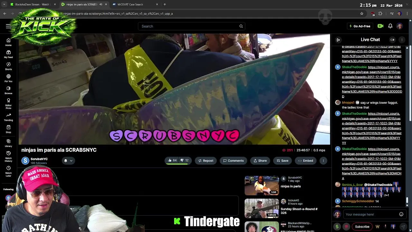
Task: Dislike the video with thumbs down
Action: (x=184, y=160)
